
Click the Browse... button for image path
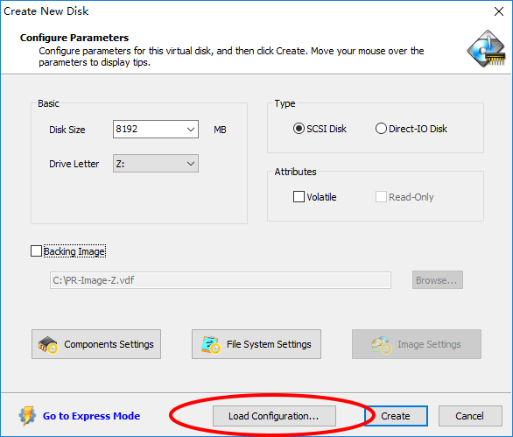438,280
